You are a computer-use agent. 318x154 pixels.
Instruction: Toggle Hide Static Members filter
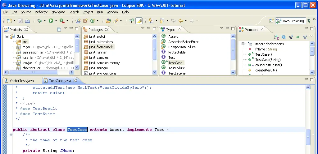(291, 37)
